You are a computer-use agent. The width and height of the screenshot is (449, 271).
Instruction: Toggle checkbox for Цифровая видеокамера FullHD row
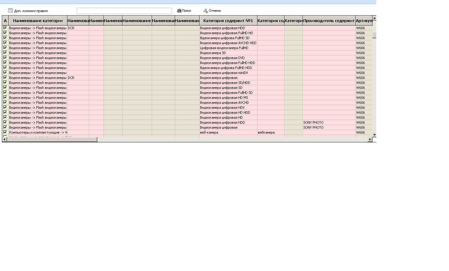(x=5, y=48)
